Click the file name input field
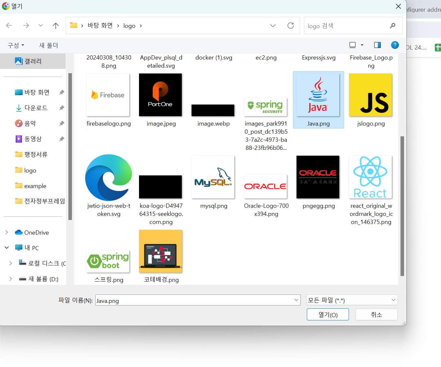 (x=194, y=300)
